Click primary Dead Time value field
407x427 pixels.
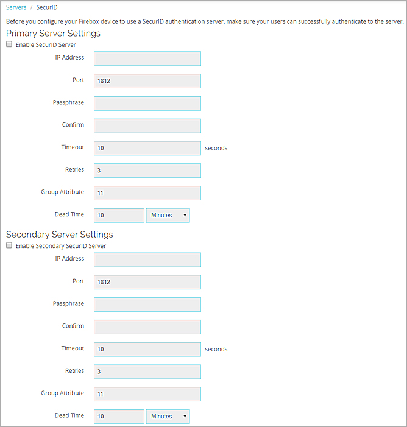119,216
